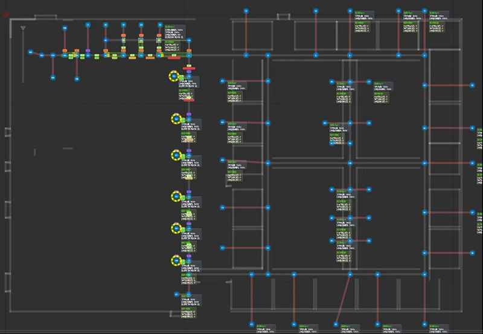Select the bottom node of the diagonal red pipe

click(336, 324)
